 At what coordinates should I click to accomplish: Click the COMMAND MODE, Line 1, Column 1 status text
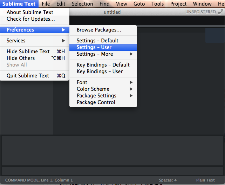click(x=39, y=180)
